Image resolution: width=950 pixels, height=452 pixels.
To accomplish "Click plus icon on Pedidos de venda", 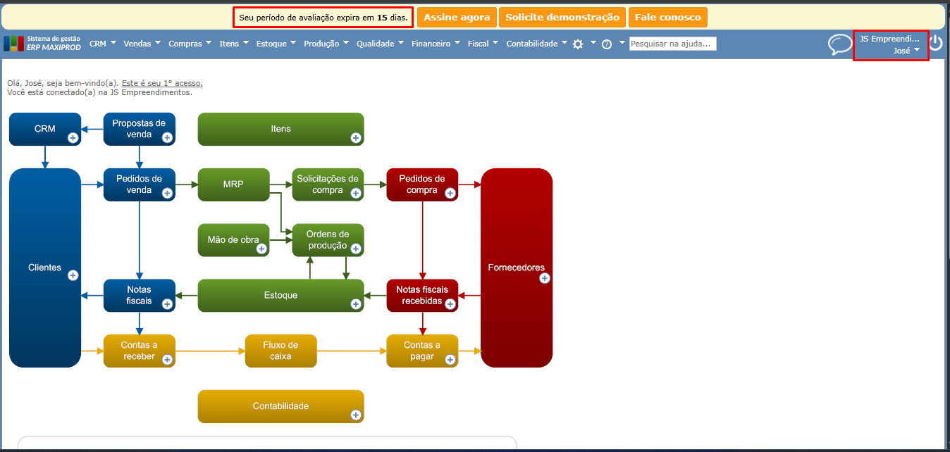I will [167, 193].
